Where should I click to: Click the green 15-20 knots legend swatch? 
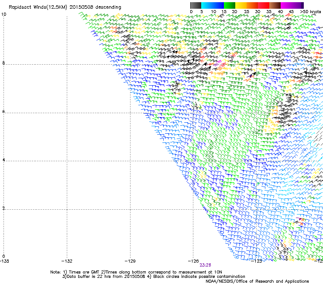tap(230, 5)
